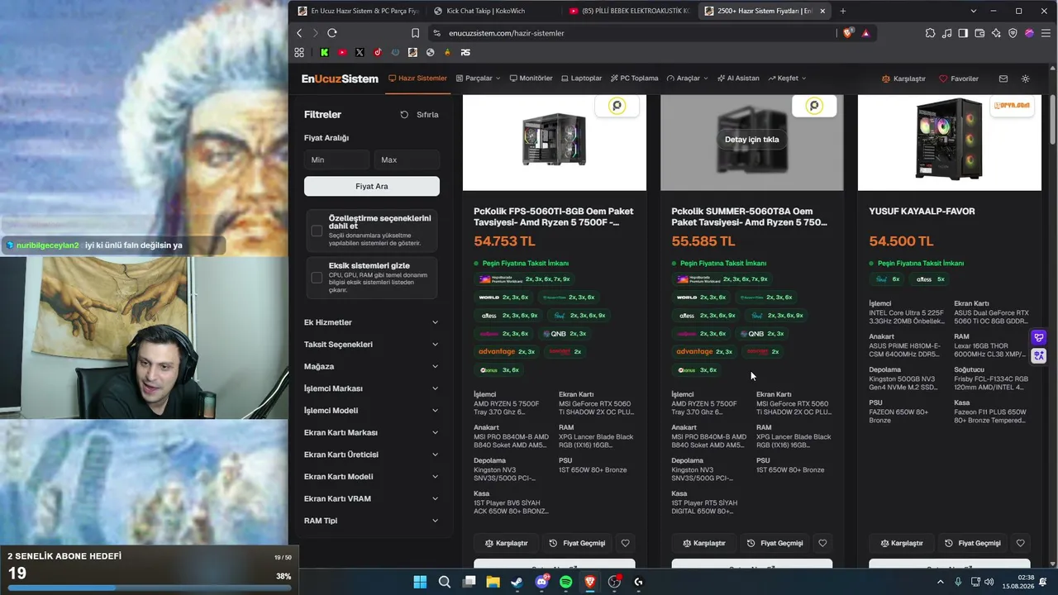Open the TikTok bookmark in bookmarks bar
1058x595 pixels.
click(x=378, y=52)
